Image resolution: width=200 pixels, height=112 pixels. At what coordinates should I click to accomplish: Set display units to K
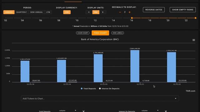pos(89,12)
